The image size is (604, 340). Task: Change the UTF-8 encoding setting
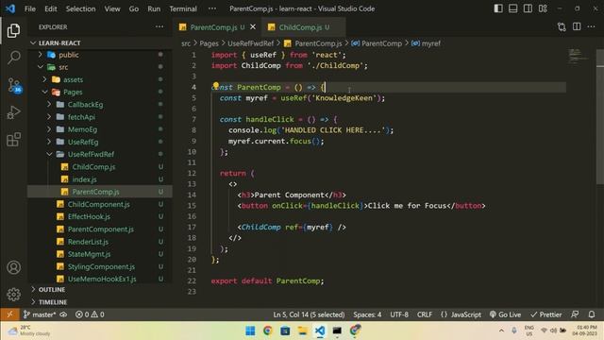399,314
